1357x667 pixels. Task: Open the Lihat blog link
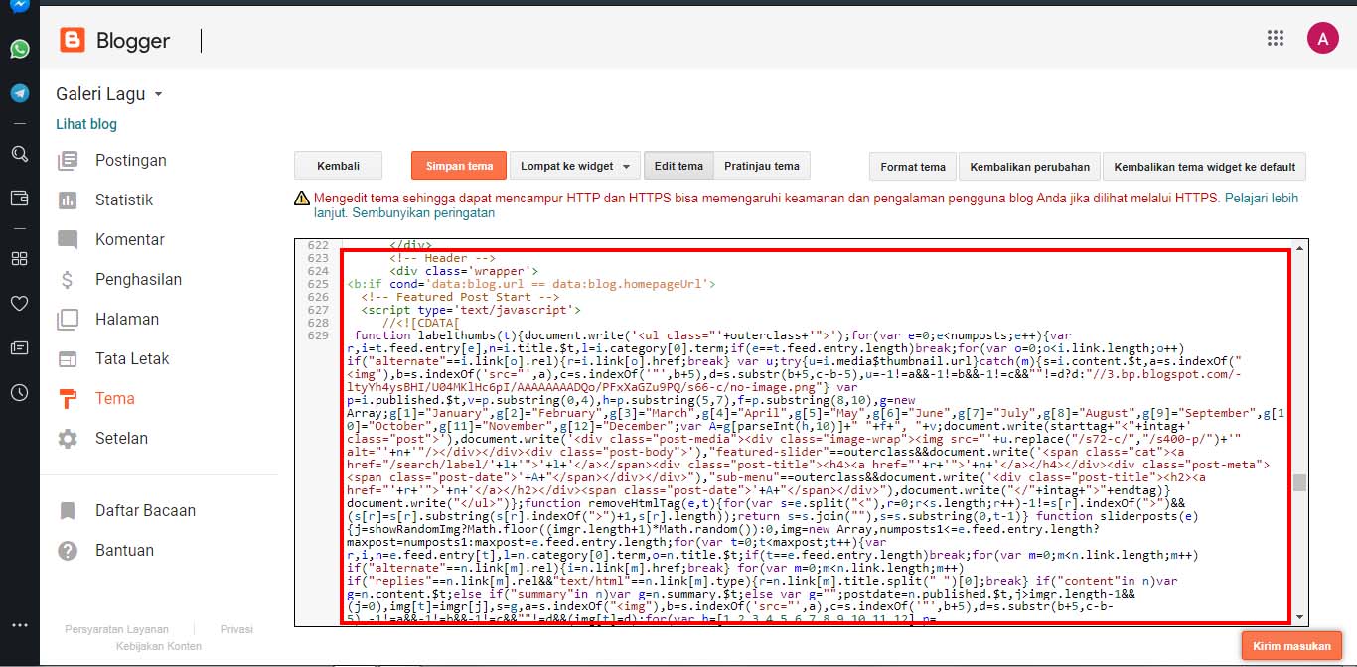pyautogui.click(x=86, y=124)
